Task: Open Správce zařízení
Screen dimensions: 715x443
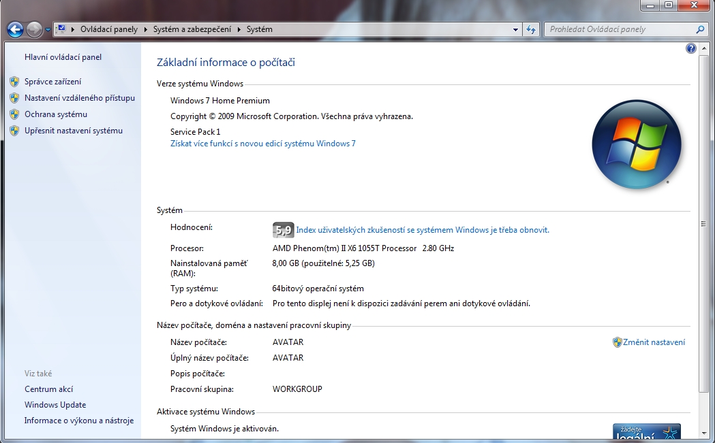Action: [x=53, y=82]
